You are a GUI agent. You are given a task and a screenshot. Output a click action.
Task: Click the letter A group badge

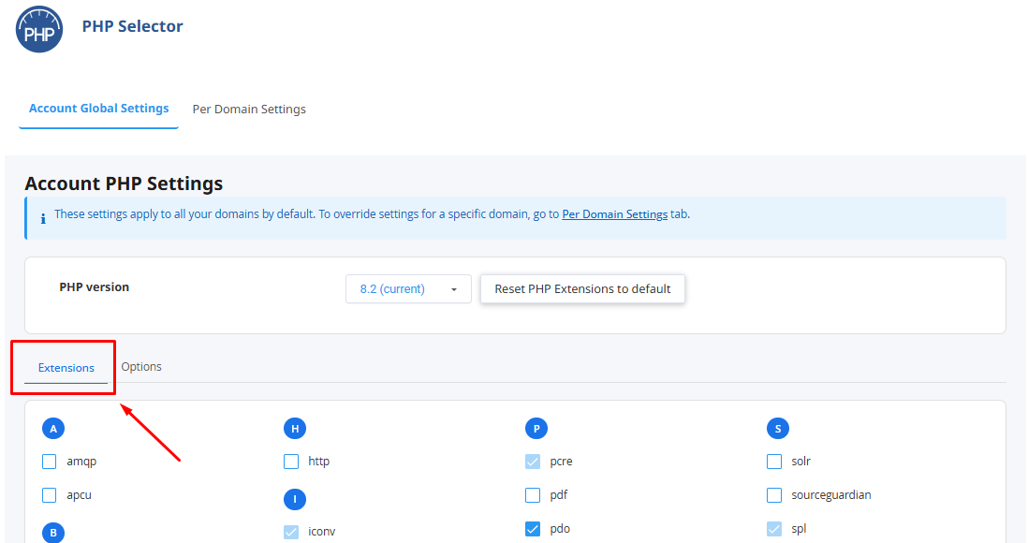(53, 429)
